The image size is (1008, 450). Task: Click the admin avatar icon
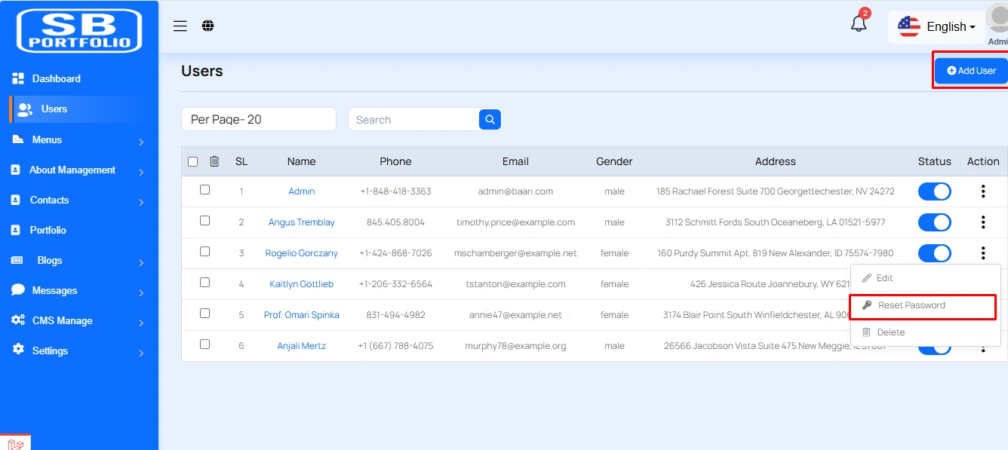(x=997, y=19)
